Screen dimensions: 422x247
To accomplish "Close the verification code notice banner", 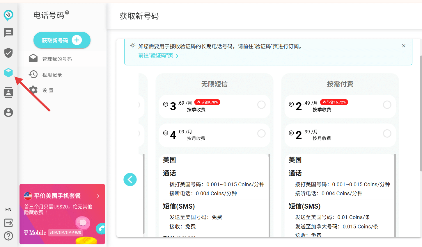I will (x=404, y=46).
